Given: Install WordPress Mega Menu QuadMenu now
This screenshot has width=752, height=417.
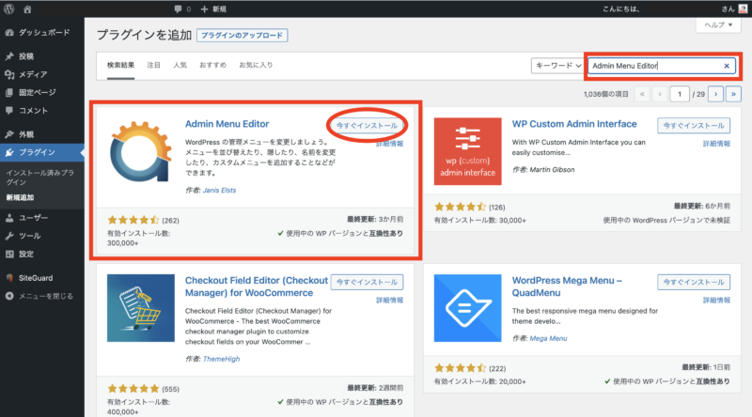Looking at the screenshot, I should [x=694, y=283].
